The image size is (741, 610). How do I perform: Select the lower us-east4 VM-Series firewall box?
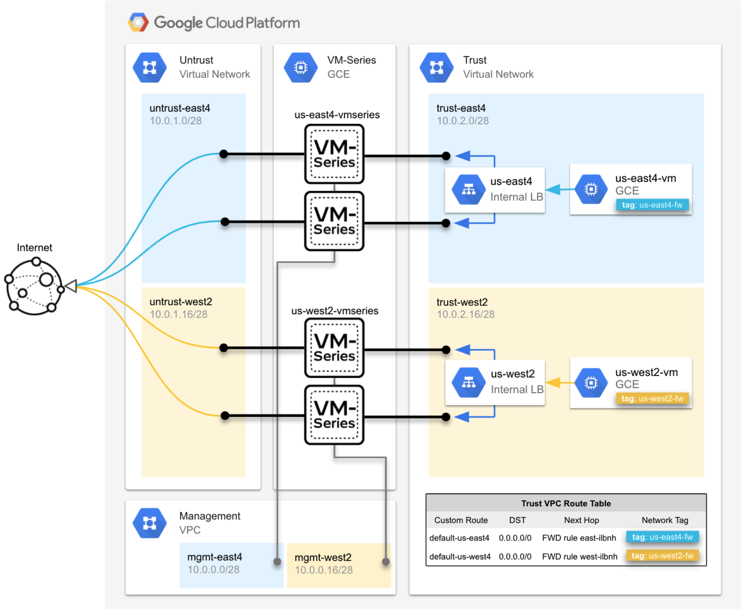click(334, 221)
